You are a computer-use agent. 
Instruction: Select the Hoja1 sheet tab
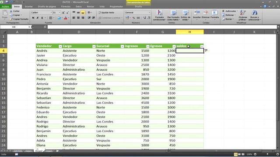coord(28,151)
